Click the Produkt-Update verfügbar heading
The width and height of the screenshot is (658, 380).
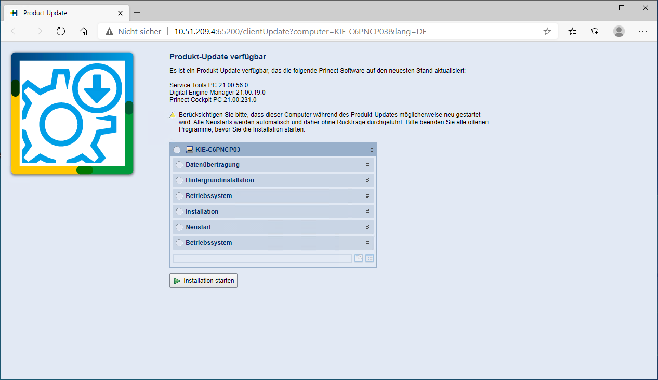pyautogui.click(x=218, y=57)
